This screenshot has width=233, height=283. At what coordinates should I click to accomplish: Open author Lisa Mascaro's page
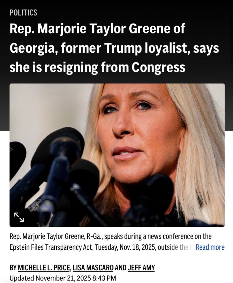(x=93, y=268)
